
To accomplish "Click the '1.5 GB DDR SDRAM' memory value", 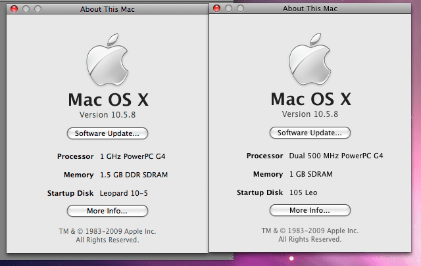I will tap(134, 175).
